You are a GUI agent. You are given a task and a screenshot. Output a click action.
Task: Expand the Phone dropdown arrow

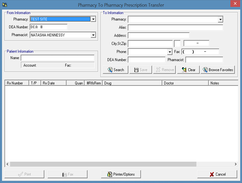[x=170, y=52]
